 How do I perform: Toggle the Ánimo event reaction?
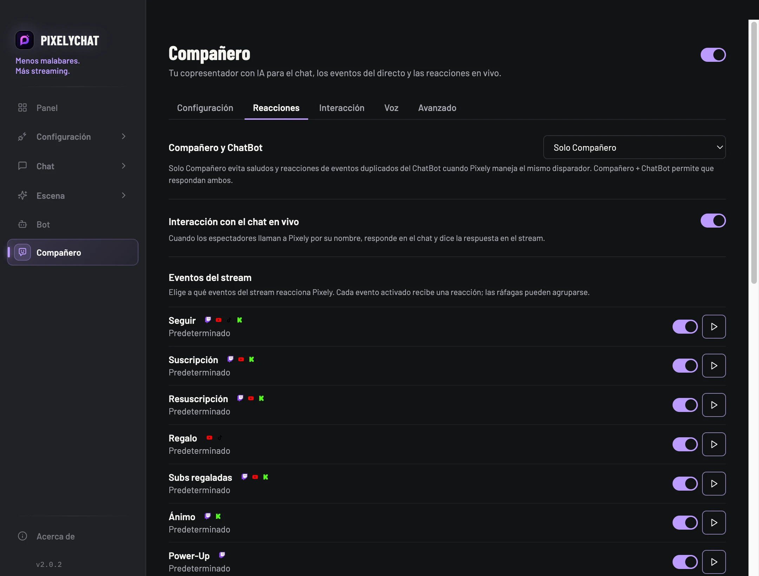[685, 523]
